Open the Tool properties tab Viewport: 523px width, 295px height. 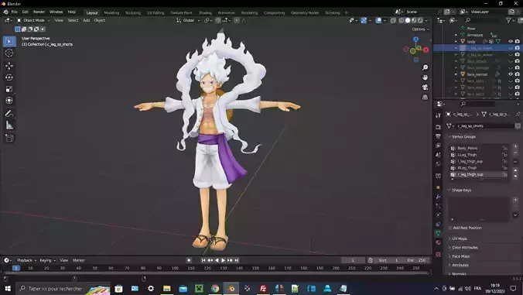coord(438,115)
